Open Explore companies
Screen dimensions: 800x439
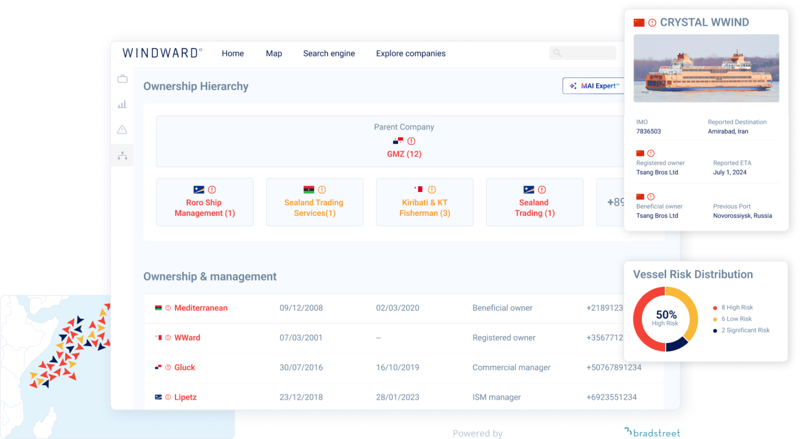coord(411,53)
